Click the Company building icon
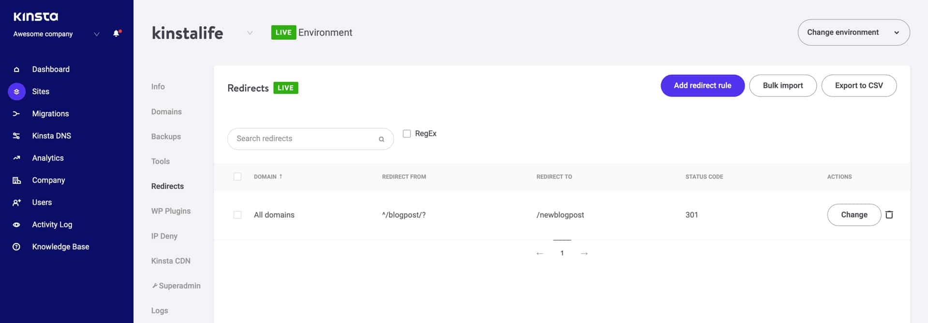Viewport: 928px width, 323px height. click(x=16, y=180)
